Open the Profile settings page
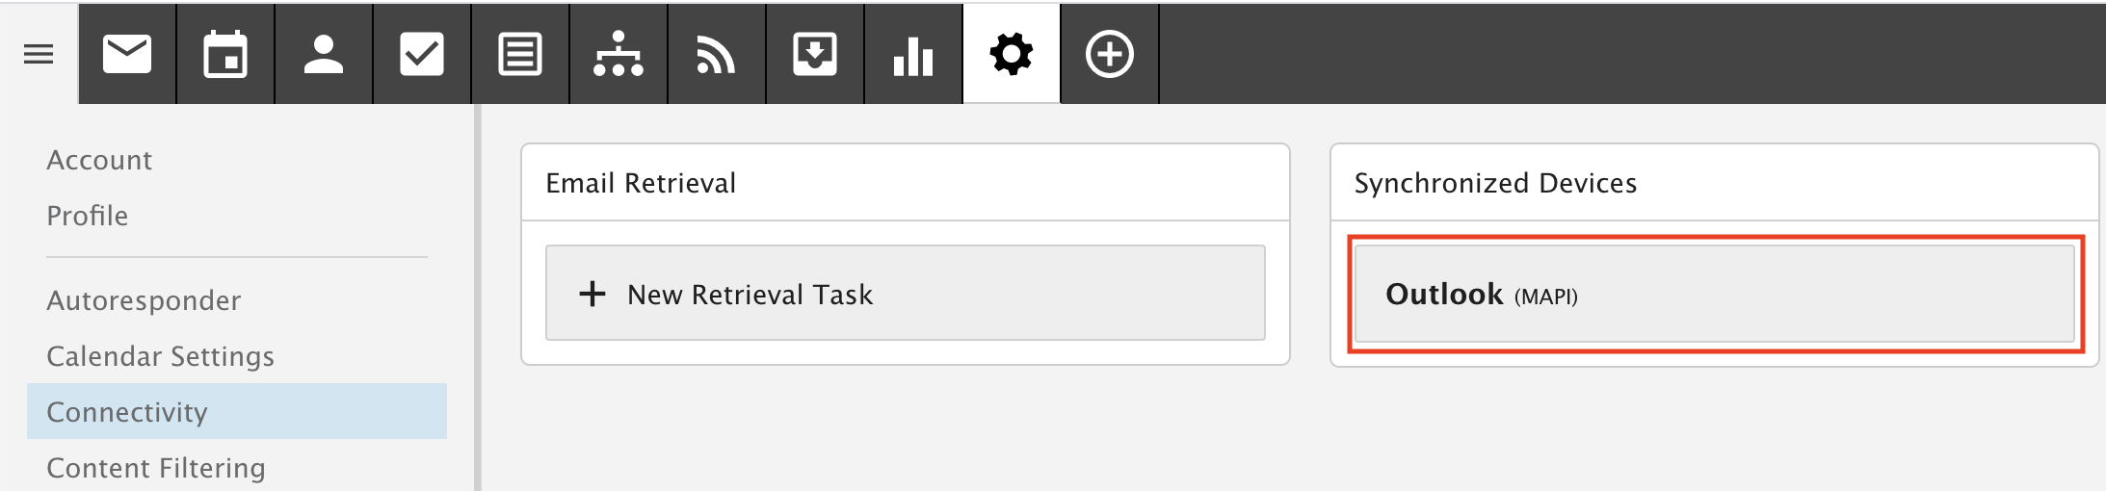Image resolution: width=2106 pixels, height=491 pixels. 87,216
